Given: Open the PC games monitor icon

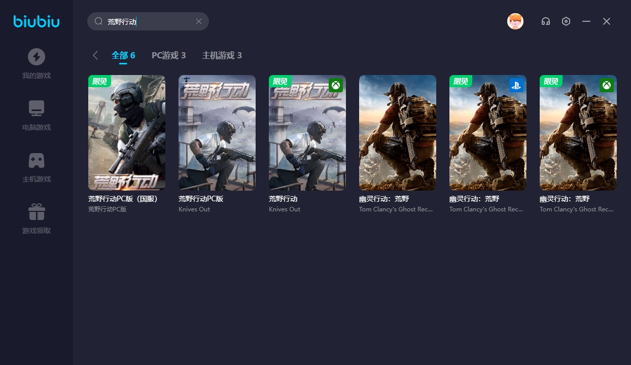Looking at the screenshot, I should (x=36, y=108).
